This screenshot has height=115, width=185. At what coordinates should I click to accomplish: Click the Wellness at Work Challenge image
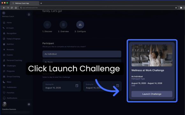pos(152,55)
